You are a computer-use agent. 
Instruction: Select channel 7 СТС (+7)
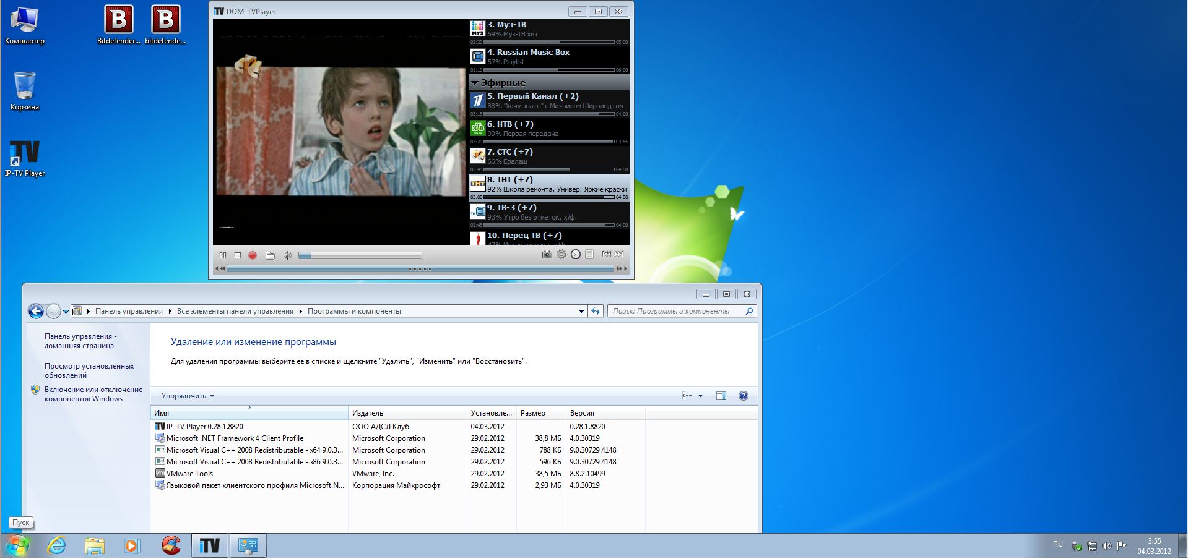(x=549, y=160)
